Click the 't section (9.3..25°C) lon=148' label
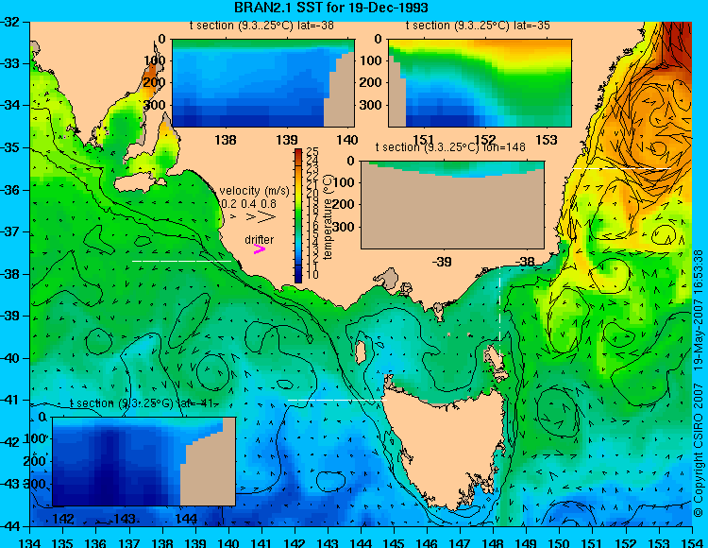Viewport: 708px width, 548px height. (450, 147)
